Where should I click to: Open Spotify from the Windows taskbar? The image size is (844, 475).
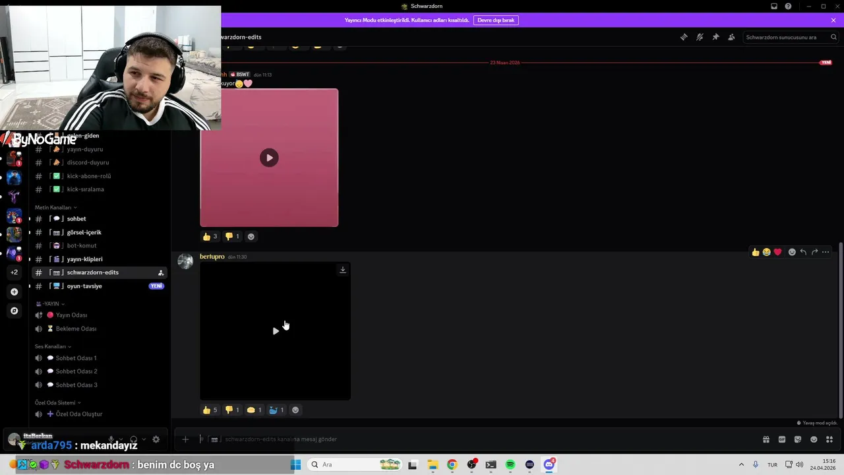click(510, 464)
